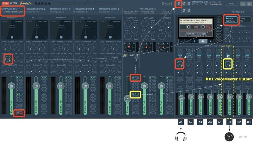Toggle A1 routing on Voicemeeter VAIO strip
The image size is (253, 144).
click(136, 78)
